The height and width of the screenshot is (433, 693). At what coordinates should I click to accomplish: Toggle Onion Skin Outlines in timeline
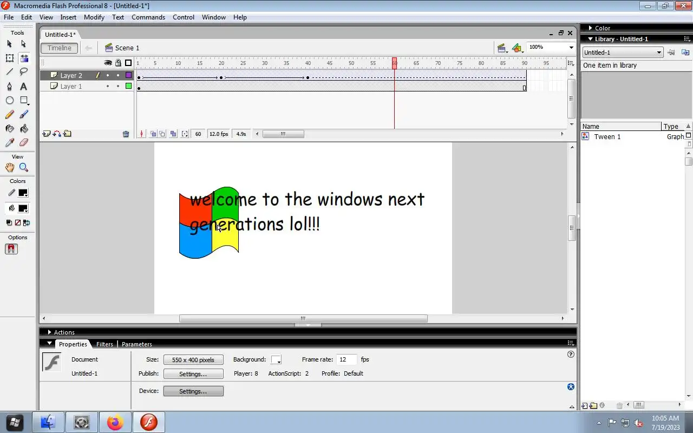click(162, 134)
